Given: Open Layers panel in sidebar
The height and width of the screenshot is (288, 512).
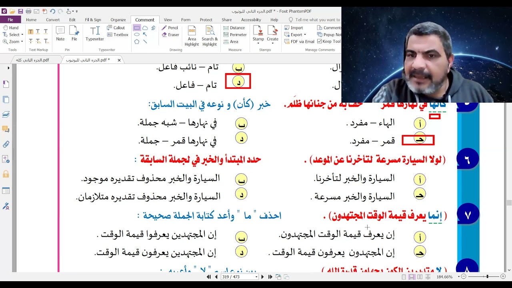Looking at the screenshot, I should pyautogui.click(x=6, y=114).
